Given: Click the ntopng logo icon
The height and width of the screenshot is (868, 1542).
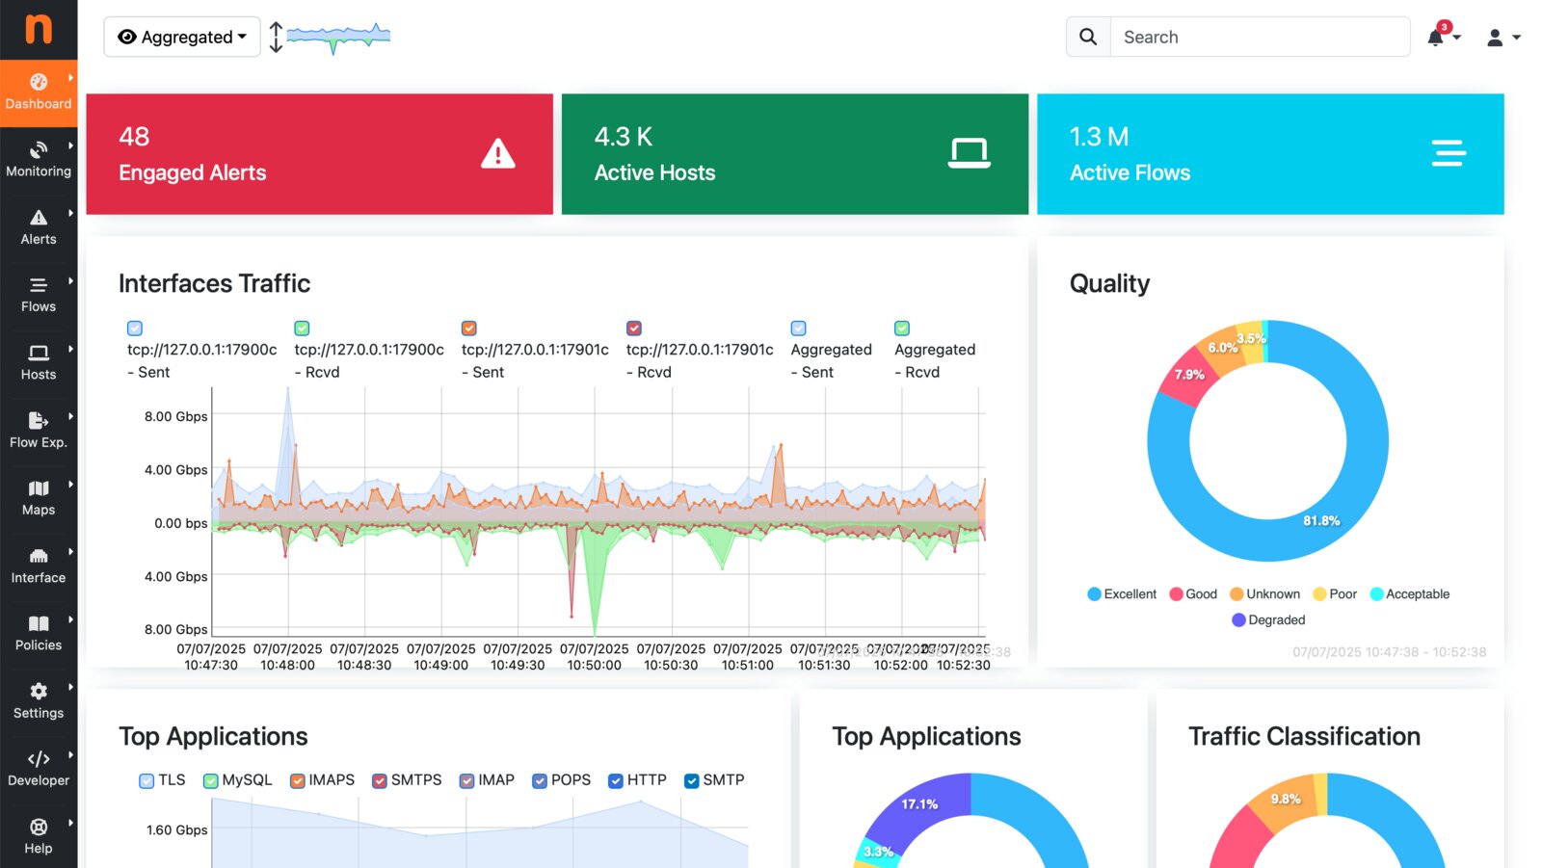Looking at the screenshot, I should pos(39,29).
